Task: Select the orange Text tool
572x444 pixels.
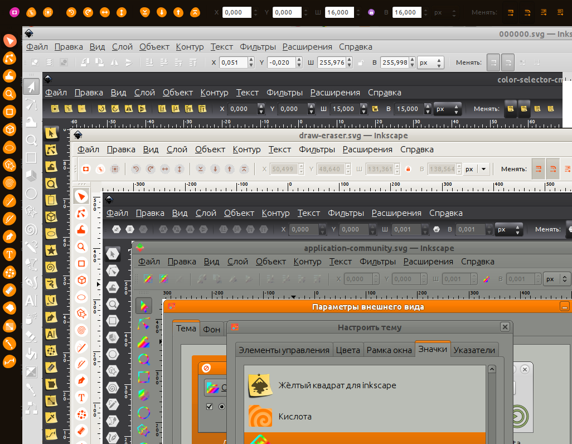Action: (x=9, y=254)
